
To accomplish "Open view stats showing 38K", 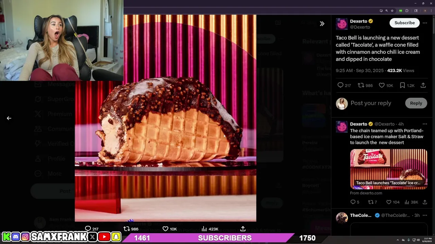I will coord(411,202).
